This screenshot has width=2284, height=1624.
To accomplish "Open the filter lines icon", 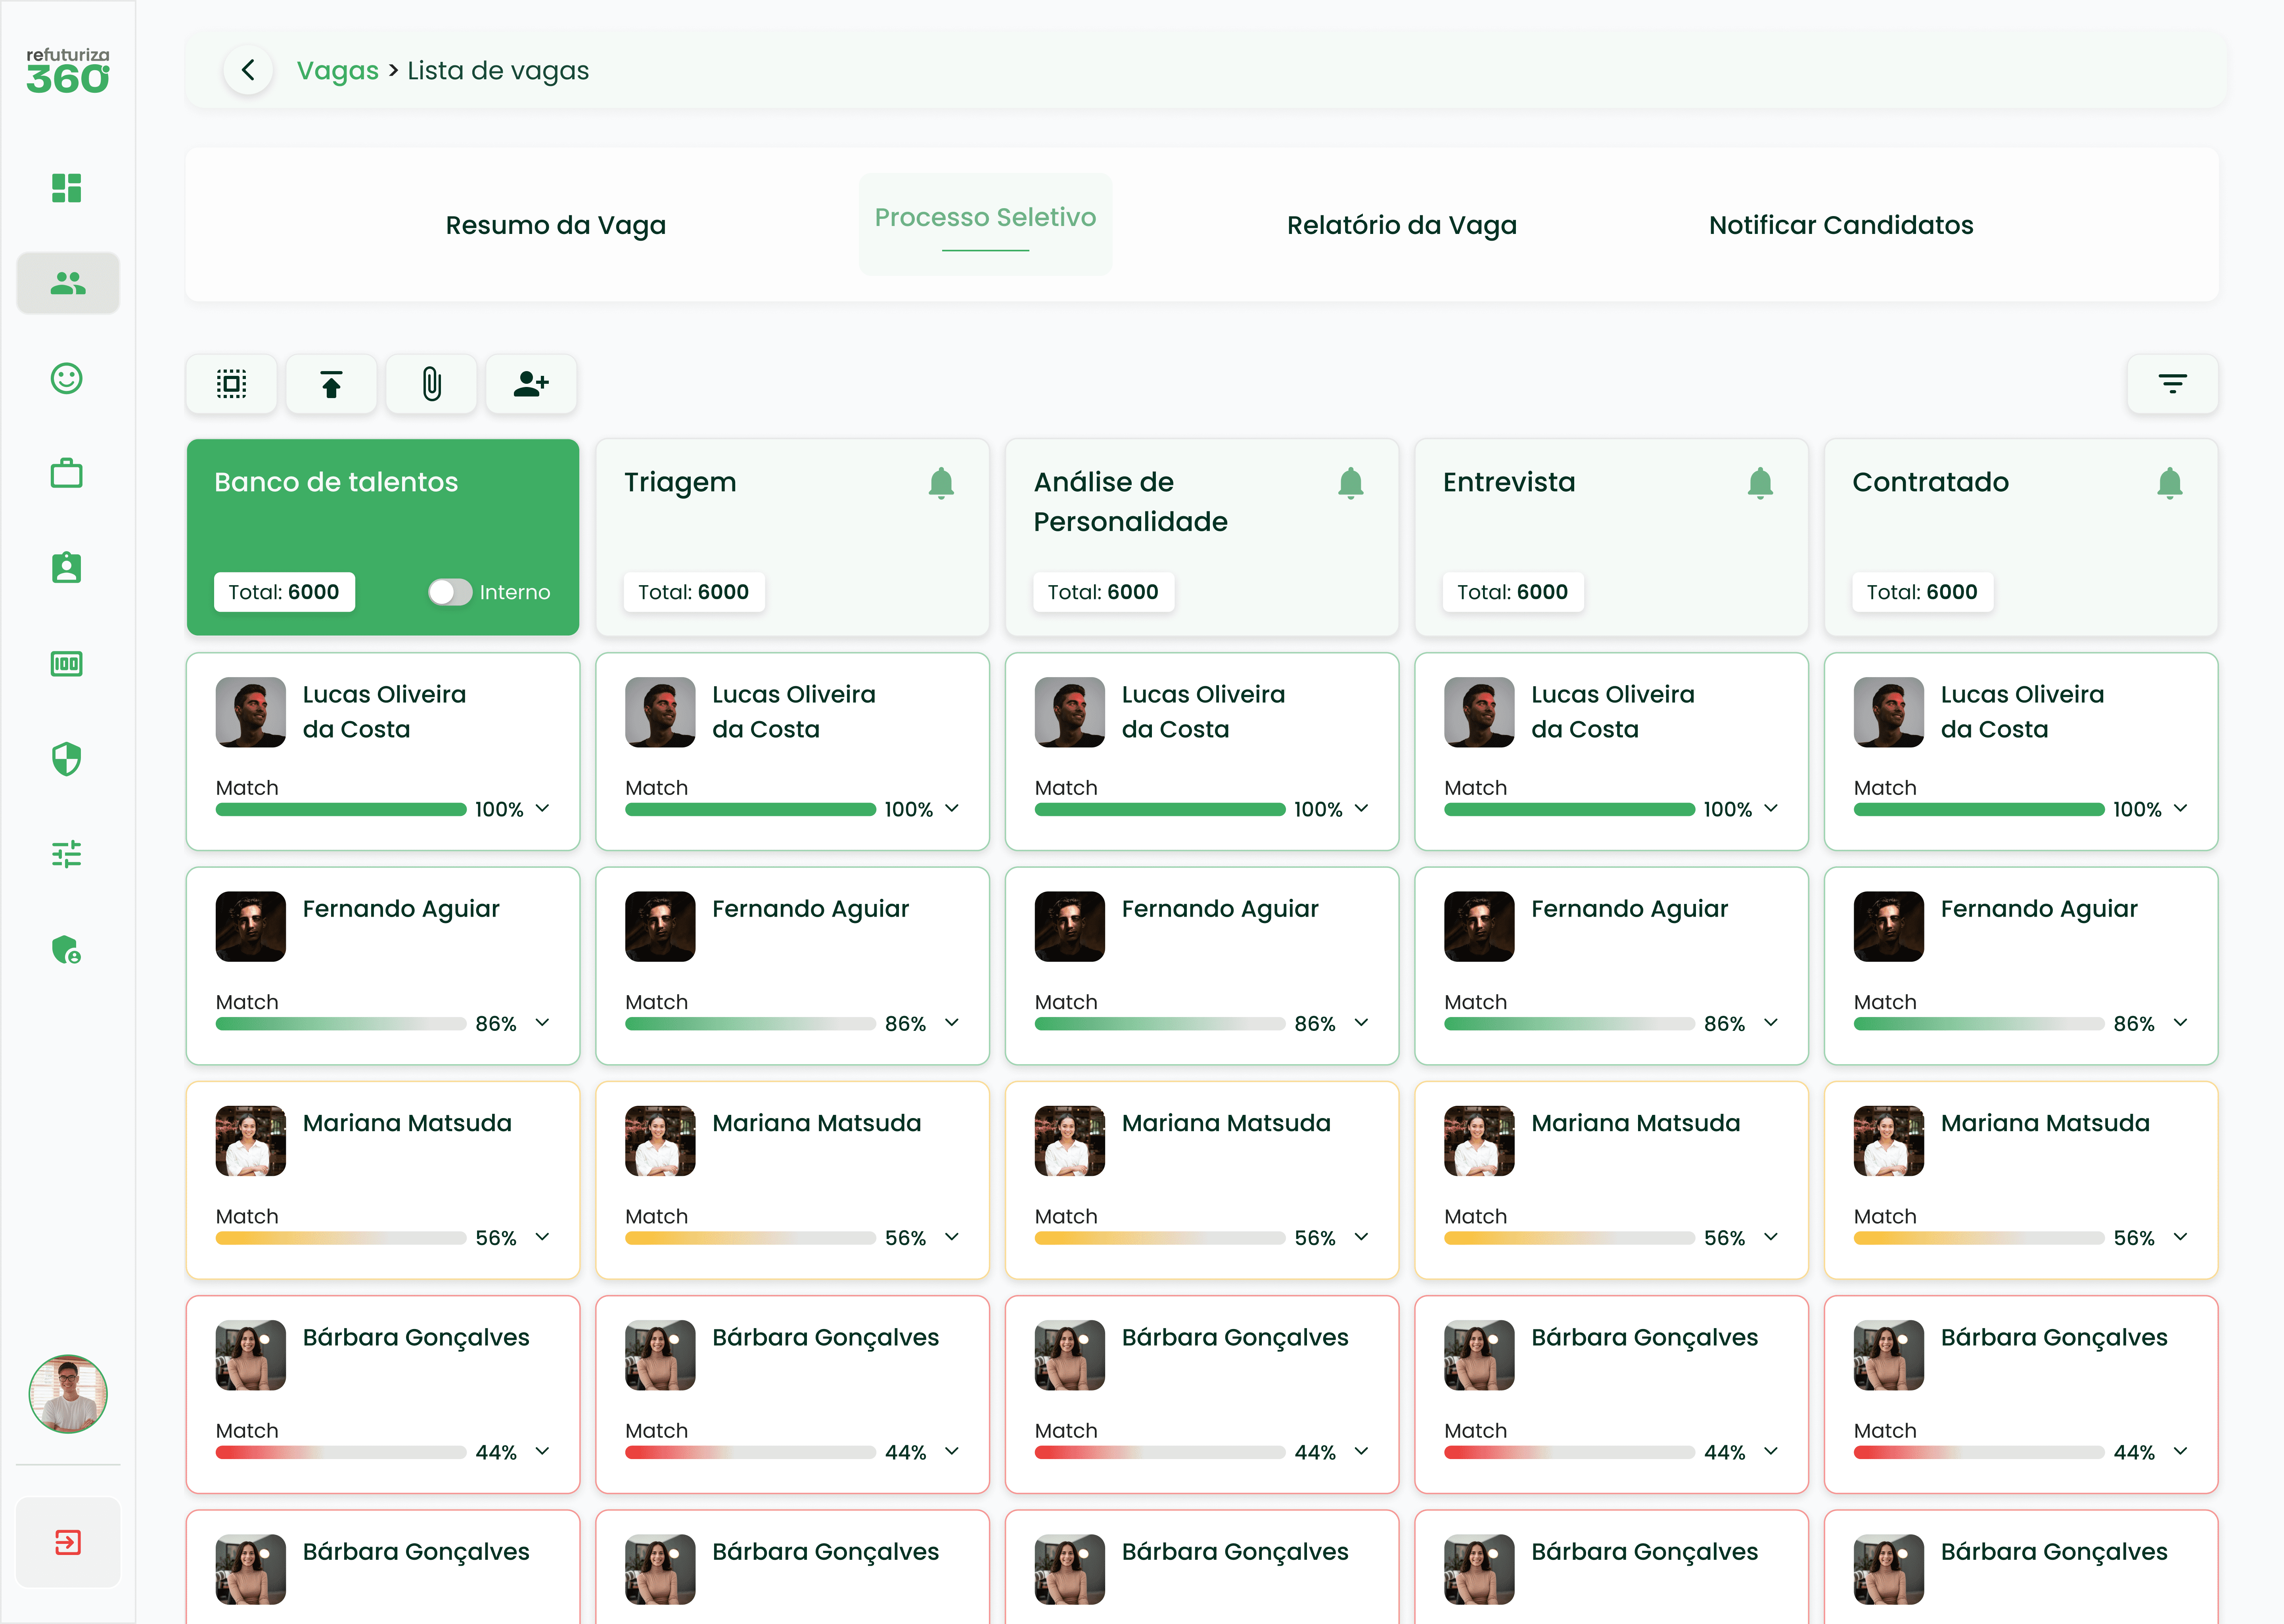I will pyautogui.click(x=2172, y=384).
